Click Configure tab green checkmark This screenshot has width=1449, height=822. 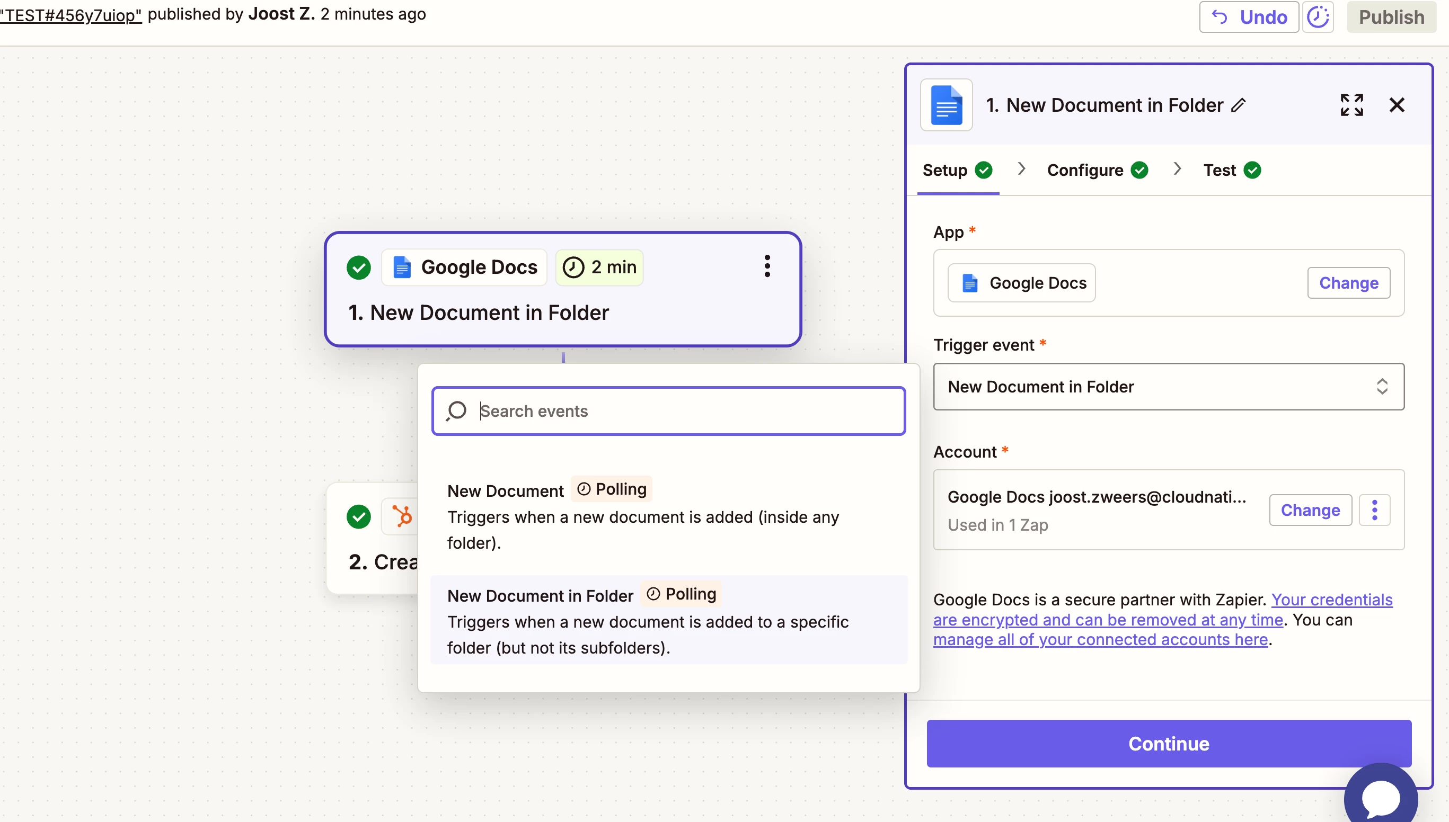1139,170
